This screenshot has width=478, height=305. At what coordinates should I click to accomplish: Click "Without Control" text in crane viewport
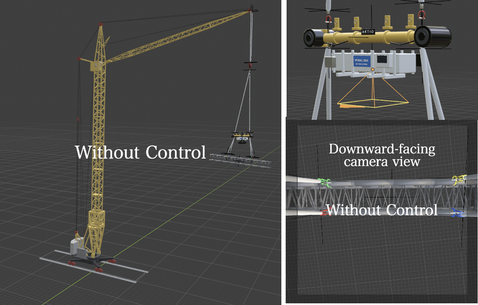coord(140,152)
